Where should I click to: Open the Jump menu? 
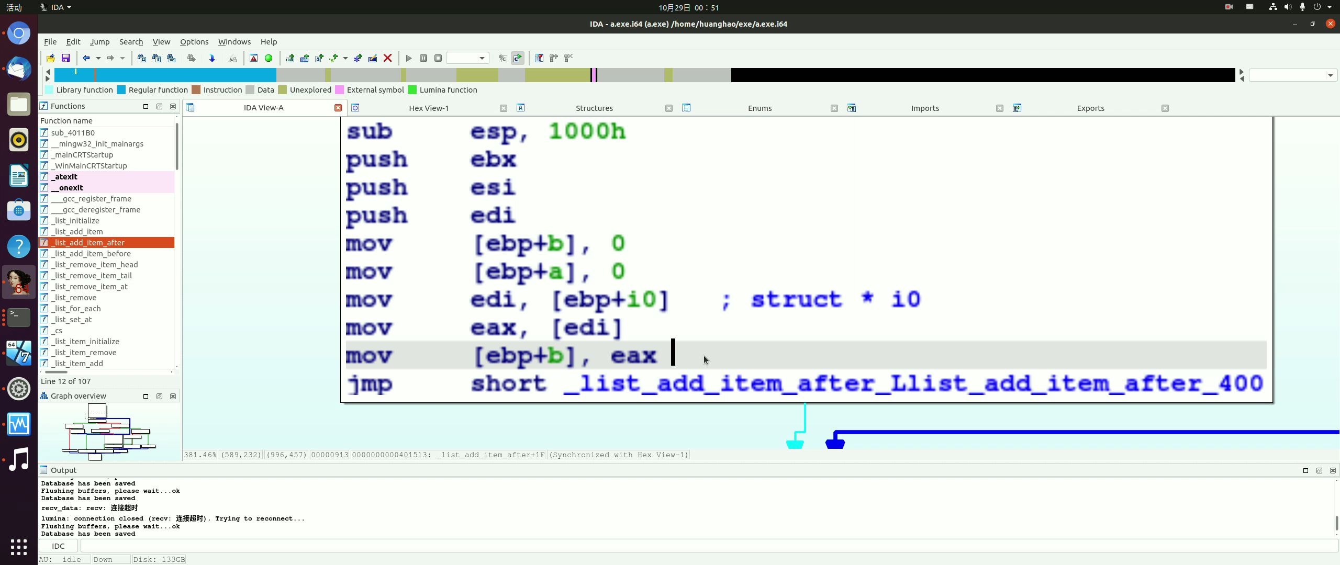pyautogui.click(x=99, y=42)
